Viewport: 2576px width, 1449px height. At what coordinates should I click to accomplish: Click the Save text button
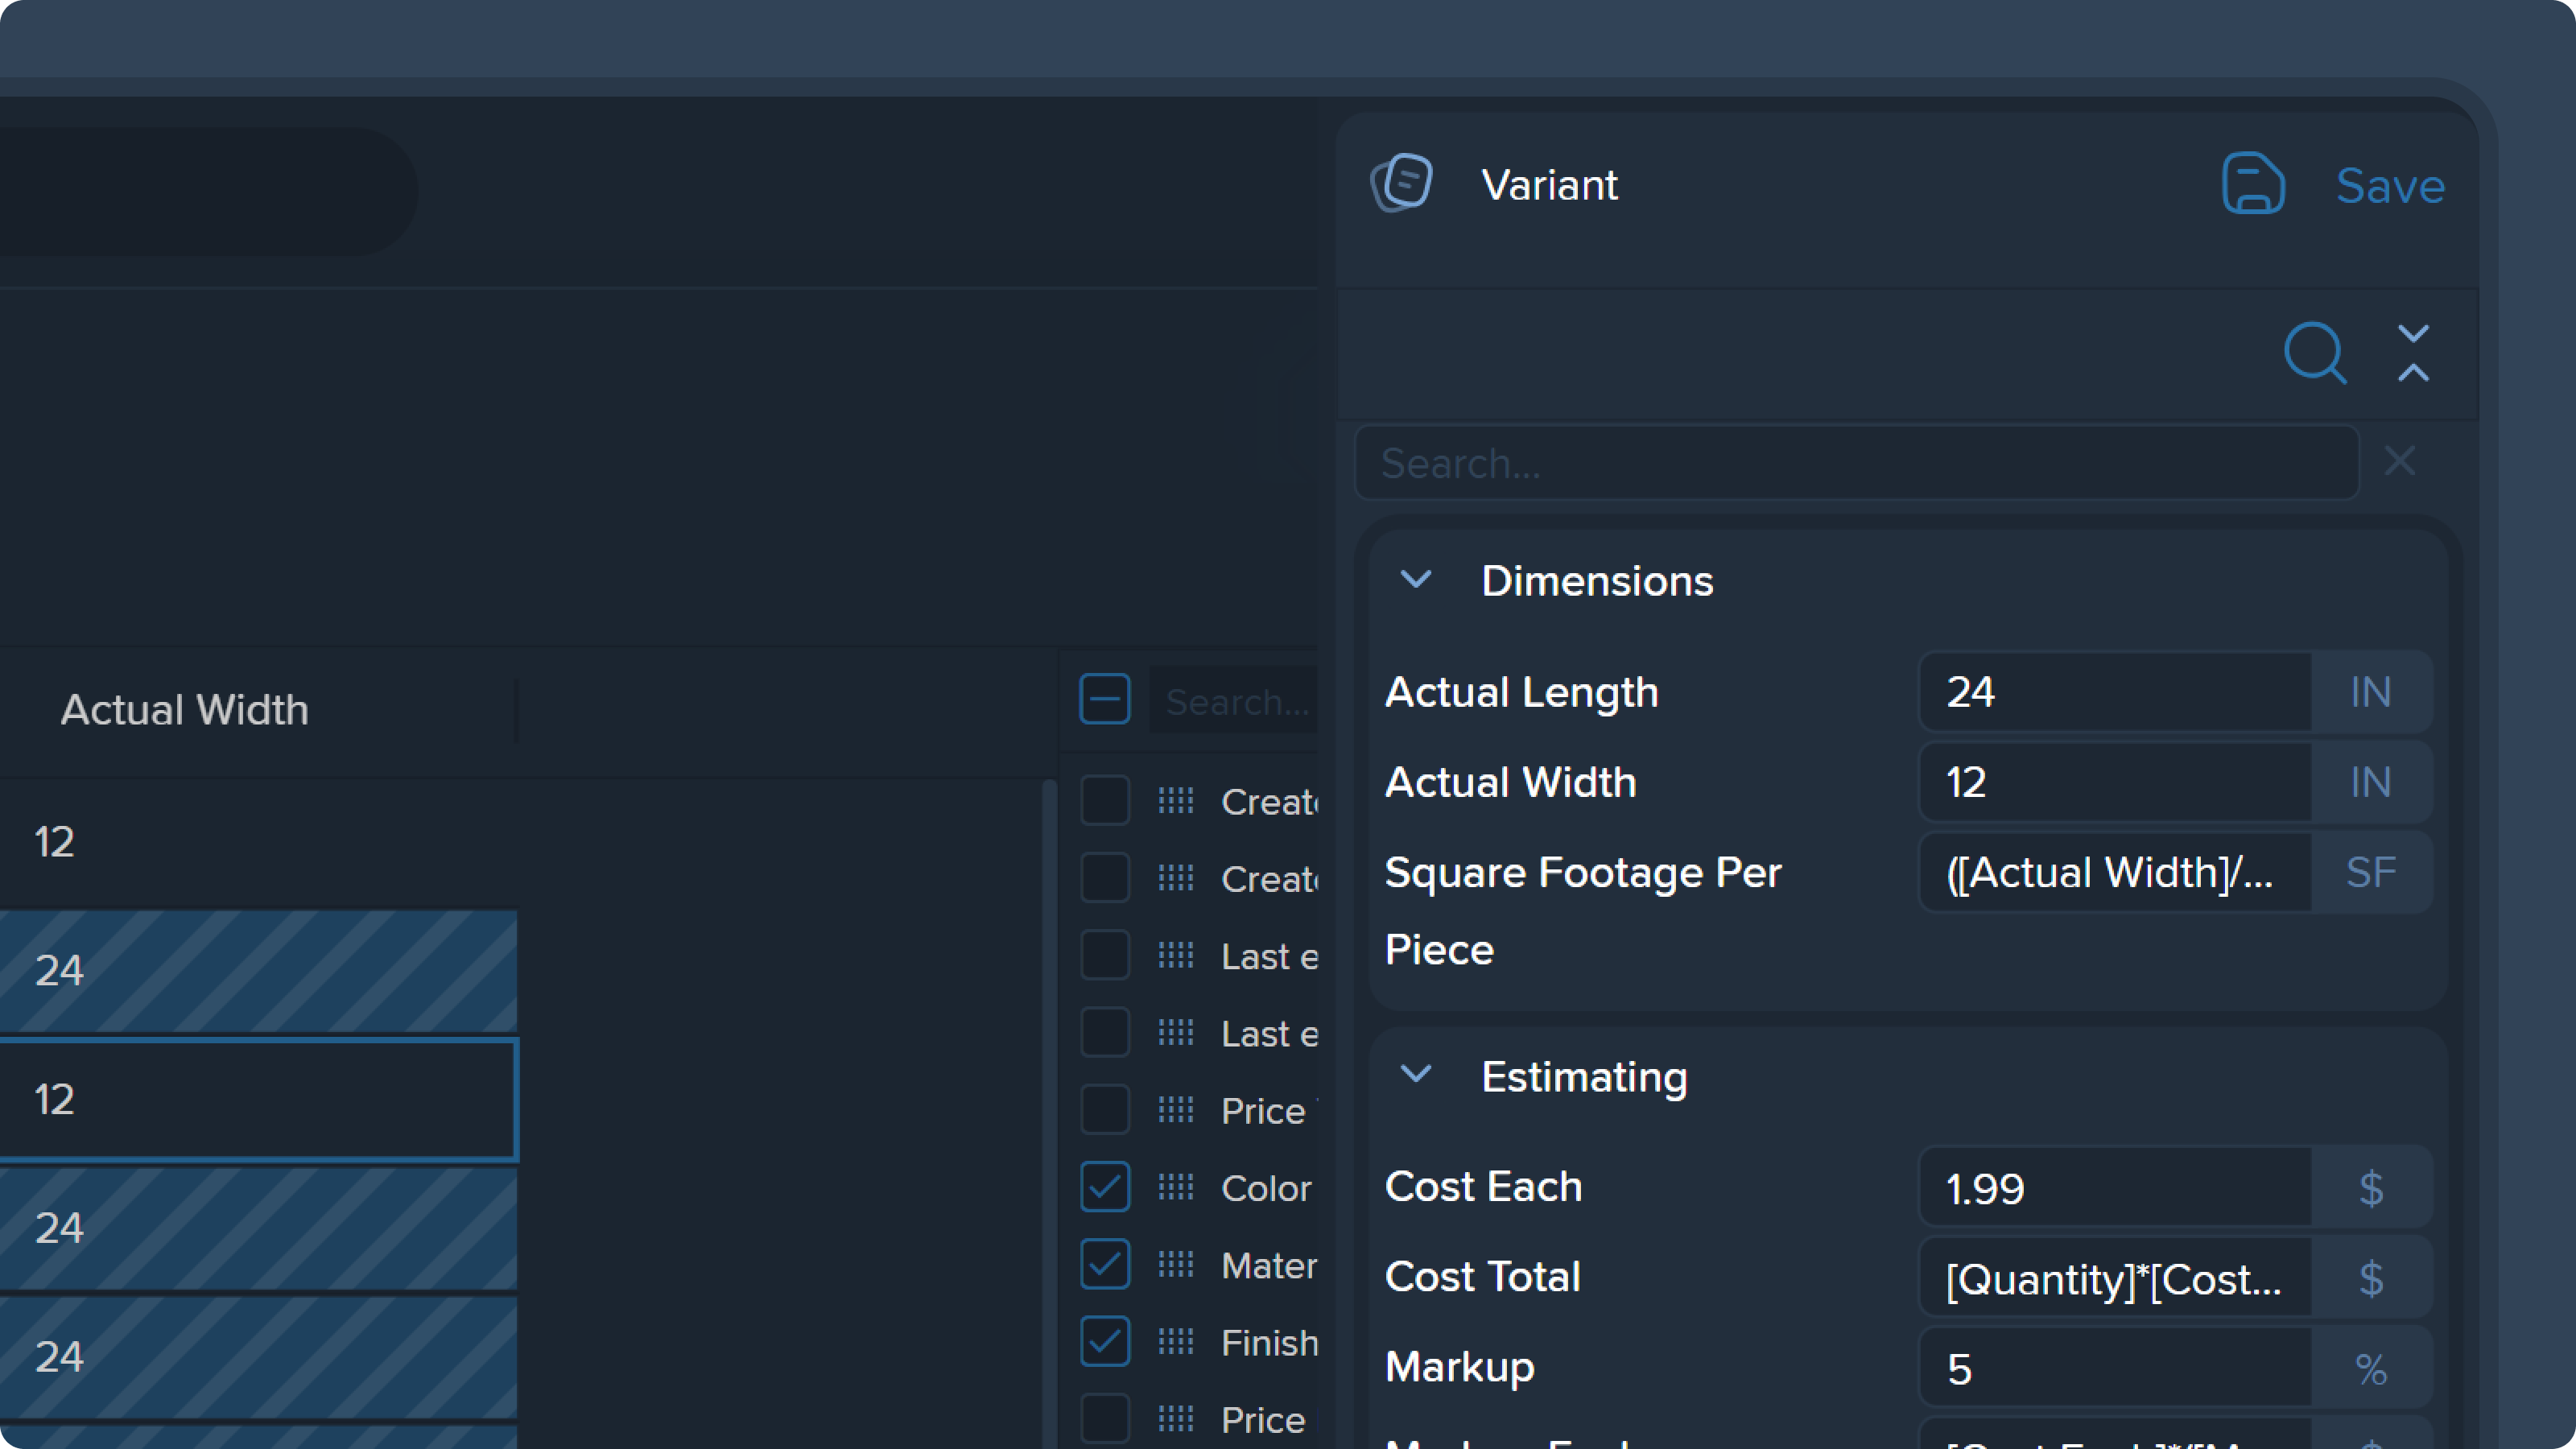(2390, 186)
